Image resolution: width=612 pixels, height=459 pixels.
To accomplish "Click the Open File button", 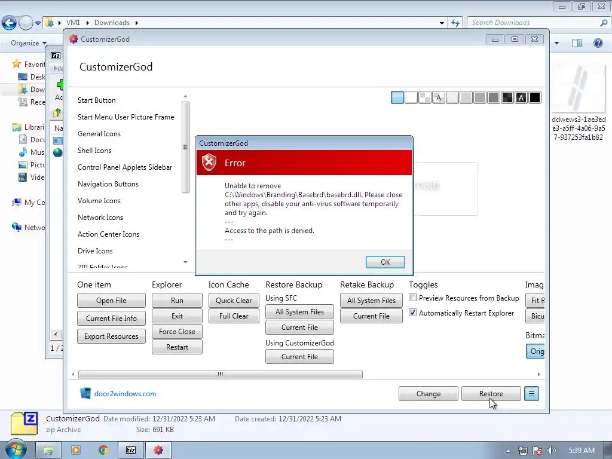I will coord(111,301).
